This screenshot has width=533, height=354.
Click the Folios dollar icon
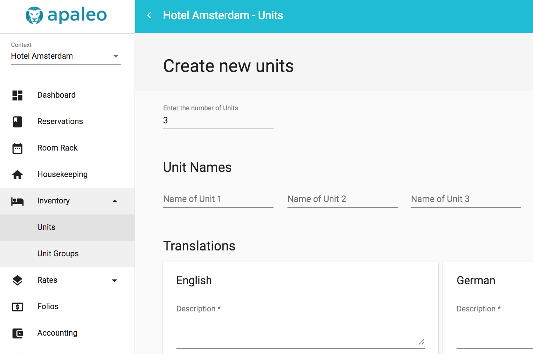[17, 307]
